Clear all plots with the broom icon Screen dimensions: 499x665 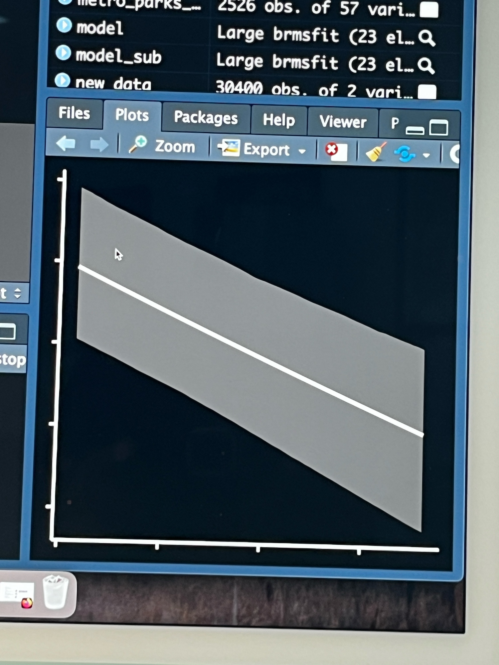click(376, 153)
